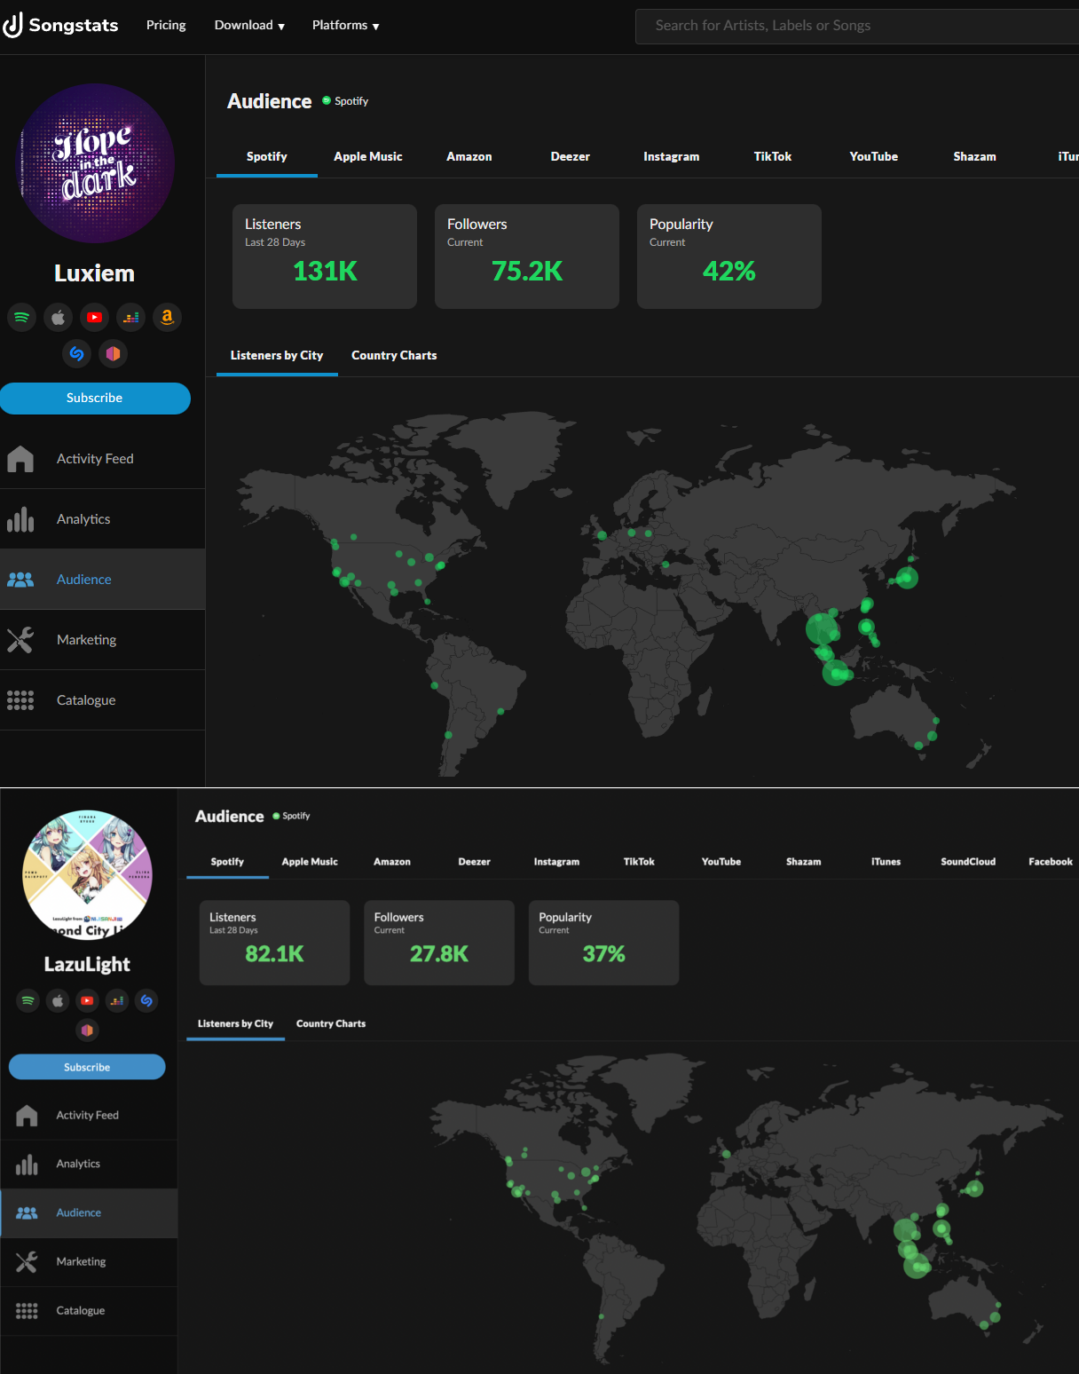Switch to Shazam tab for Luxiem
Image resolution: width=1079 pixels, height=1374 pixels.
(975, 156)
